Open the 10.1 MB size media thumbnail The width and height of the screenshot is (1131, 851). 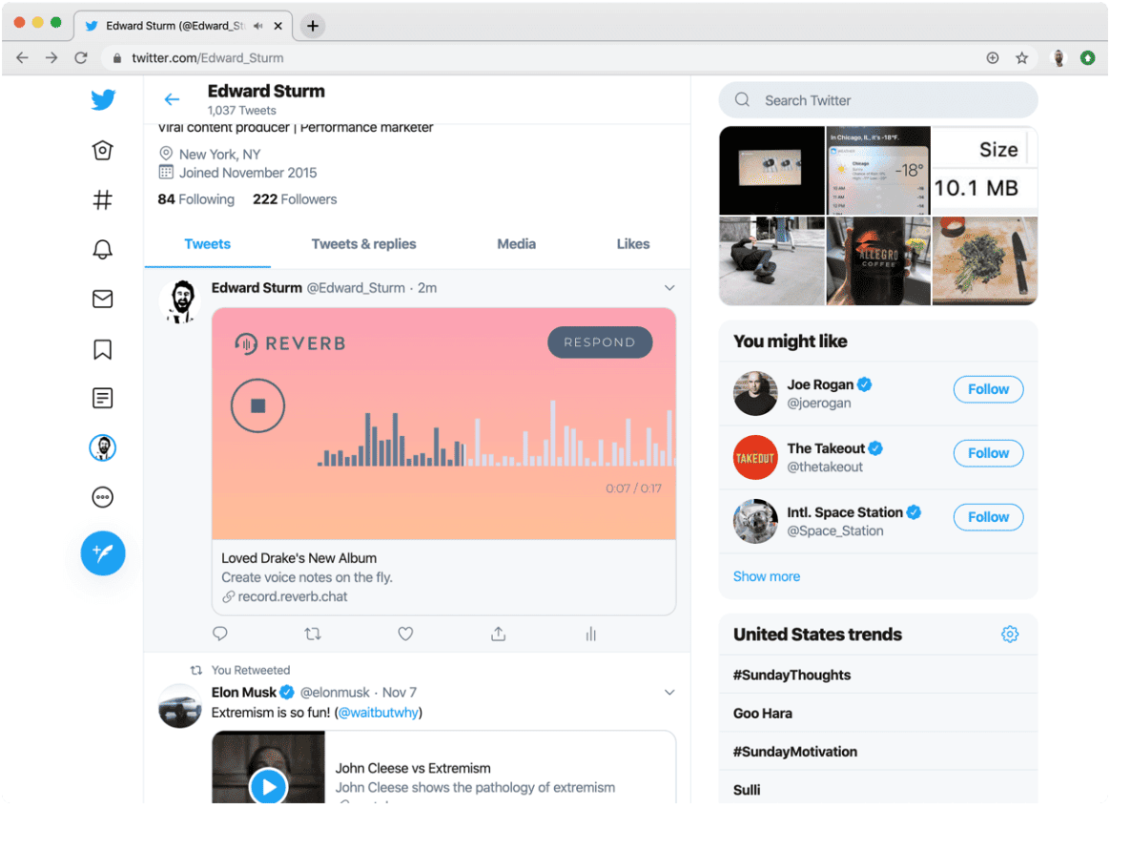984,171
